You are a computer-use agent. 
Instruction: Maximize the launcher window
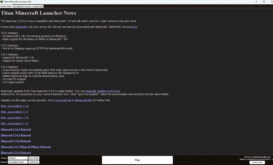pyautogui.click(x=264, y=2)
